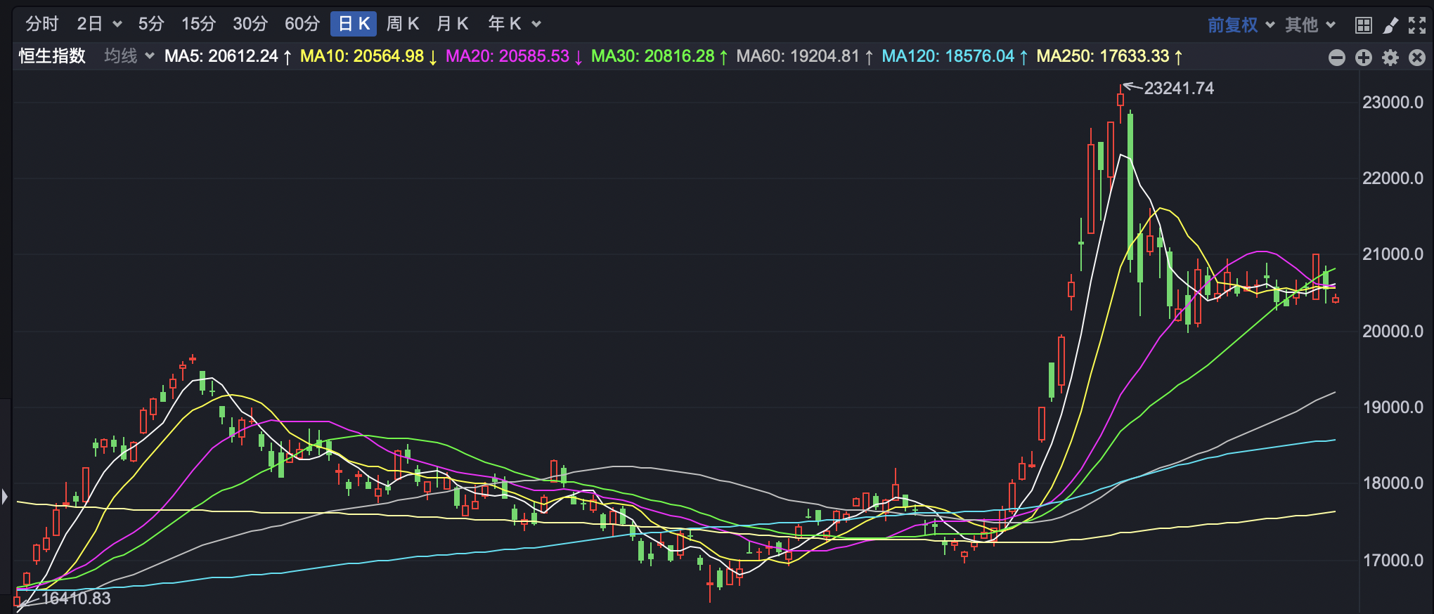Click the 恒生指数 index name
Image resolution: width=1434 pixels, height=614 pixels.
(52, 56)
